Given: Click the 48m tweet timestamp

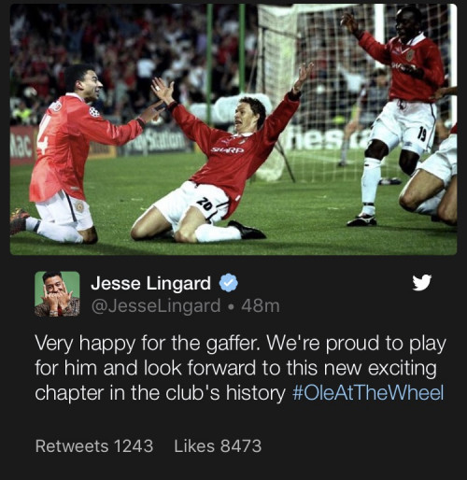Looking at the screenshot, I should tap(261, 306).
